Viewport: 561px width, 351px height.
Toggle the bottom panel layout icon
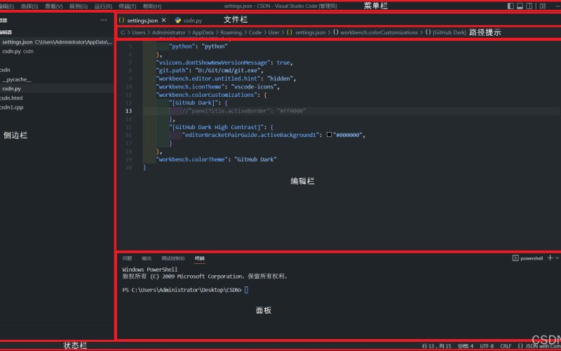[x=520, y=6]
